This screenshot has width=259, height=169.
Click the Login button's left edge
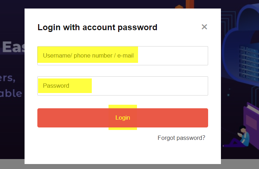click(x=39, y=118)
